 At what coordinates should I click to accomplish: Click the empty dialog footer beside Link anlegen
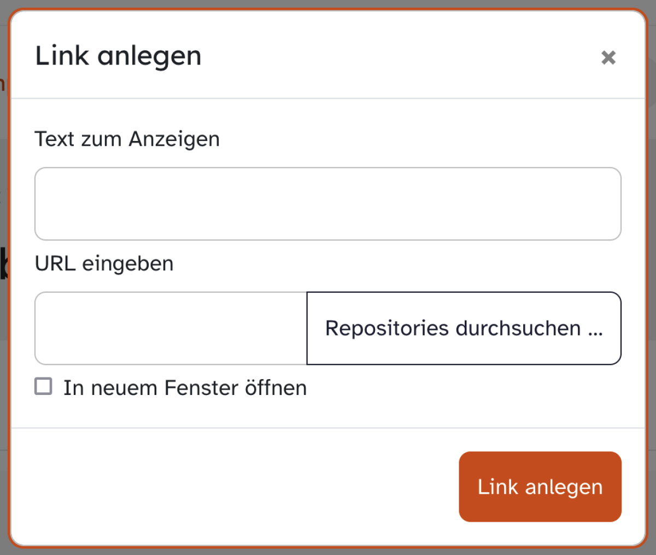coord(235,487)
